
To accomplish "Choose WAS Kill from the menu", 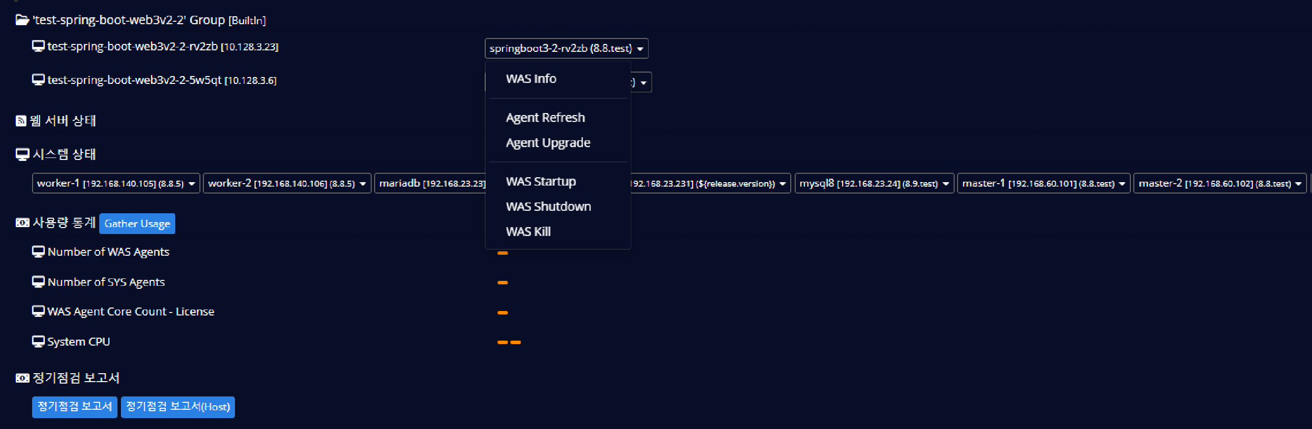I will point(528,232).
